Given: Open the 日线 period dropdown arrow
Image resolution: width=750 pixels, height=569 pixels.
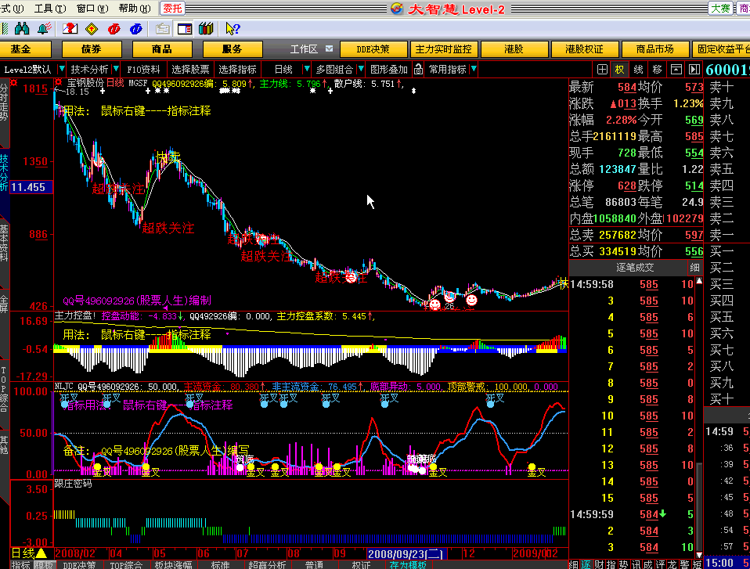Looking at the screenshot, I should pos(307,70).
